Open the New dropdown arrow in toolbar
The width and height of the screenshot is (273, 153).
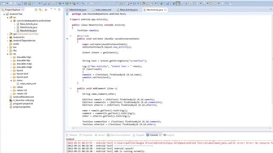click(7, 3)
